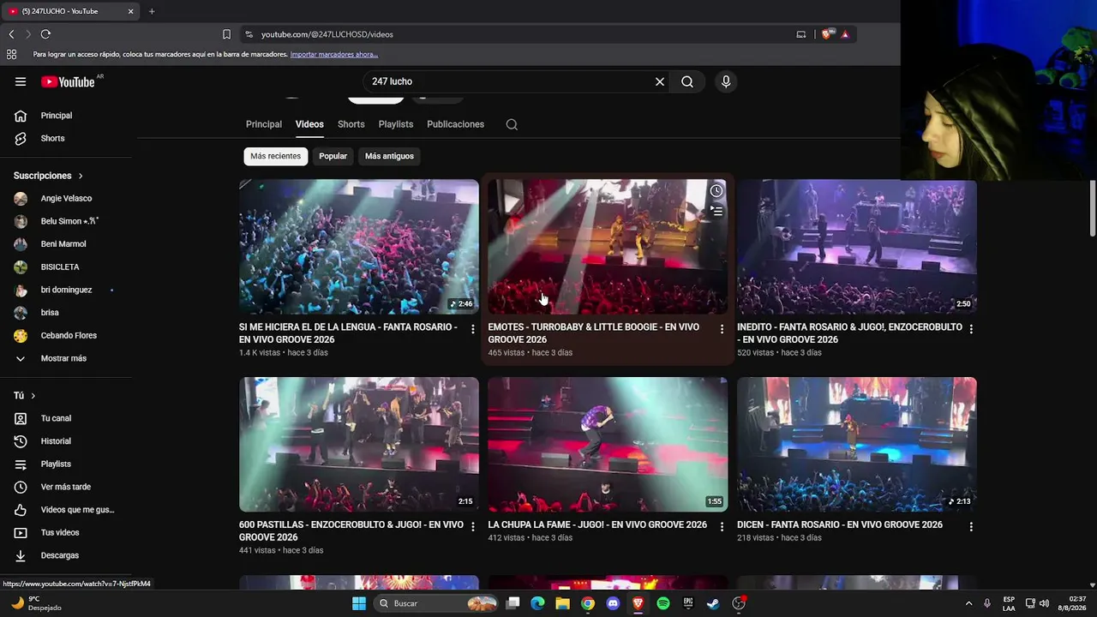Image resolution: width=1097 pixels, height=617 pixels.
Task: Click the browser address bar URL
Action: point(327,34)
